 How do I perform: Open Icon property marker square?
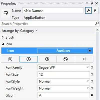point(90,50)
